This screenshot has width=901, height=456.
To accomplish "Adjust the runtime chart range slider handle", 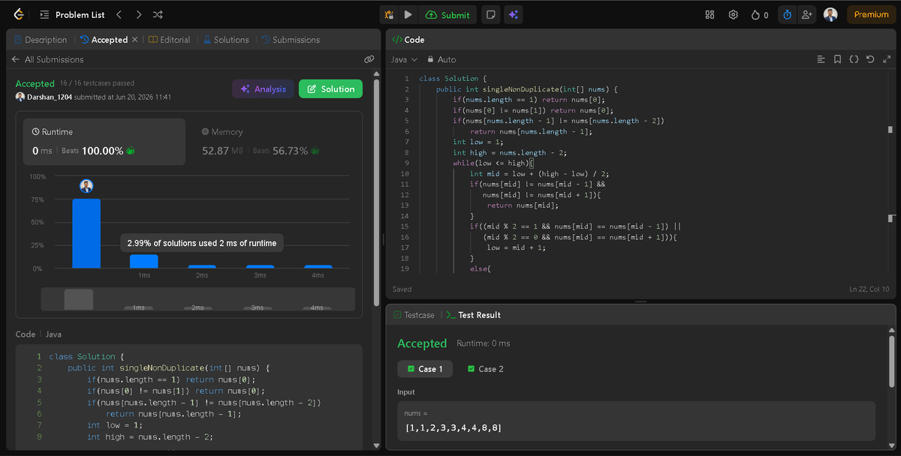I will point(78,299).
